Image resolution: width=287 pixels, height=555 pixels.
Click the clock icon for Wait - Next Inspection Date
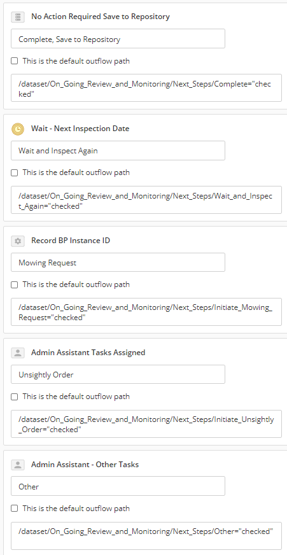click(18, 129)
